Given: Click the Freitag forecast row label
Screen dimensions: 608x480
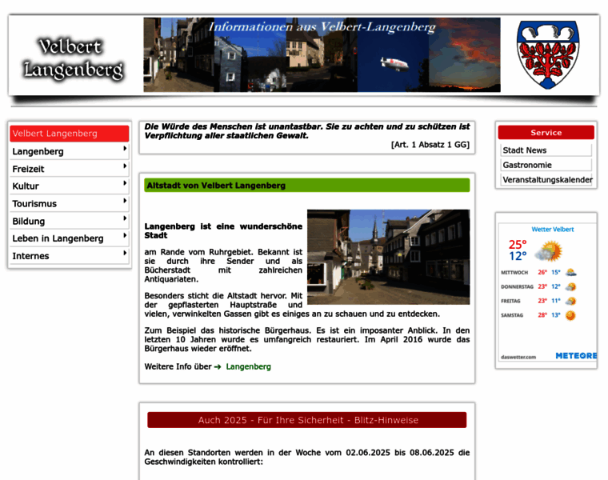Looking at the screenshot, I should click(510, 301).
